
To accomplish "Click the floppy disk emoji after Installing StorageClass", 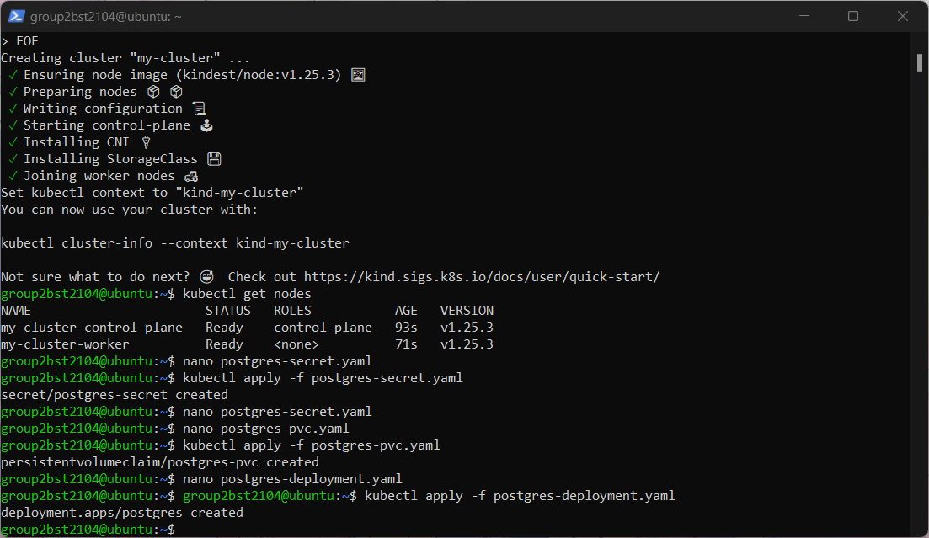I will 214,159.
